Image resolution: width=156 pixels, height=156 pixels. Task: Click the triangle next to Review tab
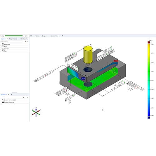click(8, 95)
